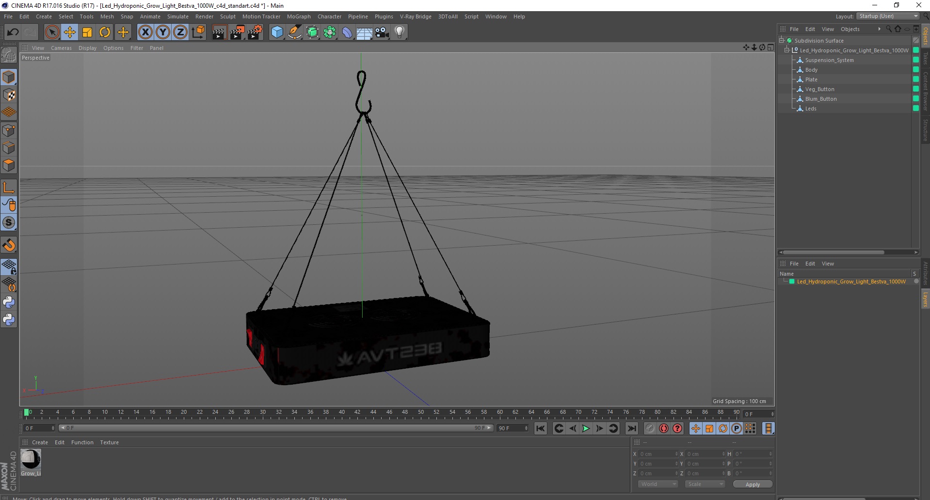Open material manager Texture menu
This screenshot has height=500, width=930.
point(109,442)
